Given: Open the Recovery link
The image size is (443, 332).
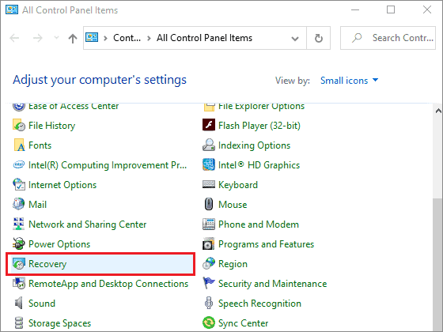Looking at the screenshot, I should [x=47, y=264].
